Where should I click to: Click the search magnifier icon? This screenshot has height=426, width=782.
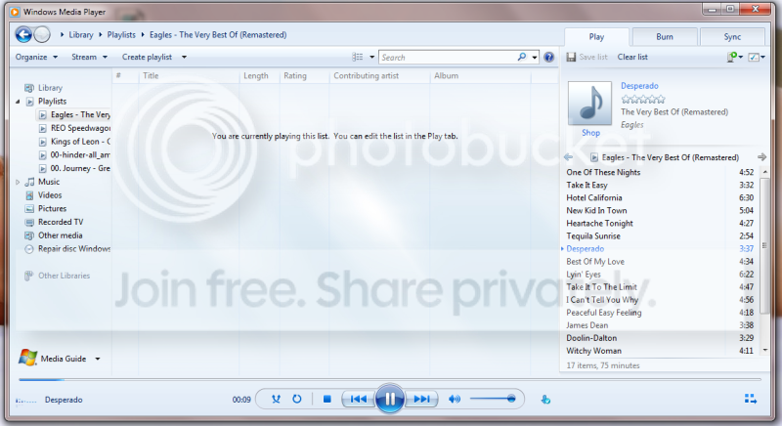pyautogui.click(x=522, y=58)
